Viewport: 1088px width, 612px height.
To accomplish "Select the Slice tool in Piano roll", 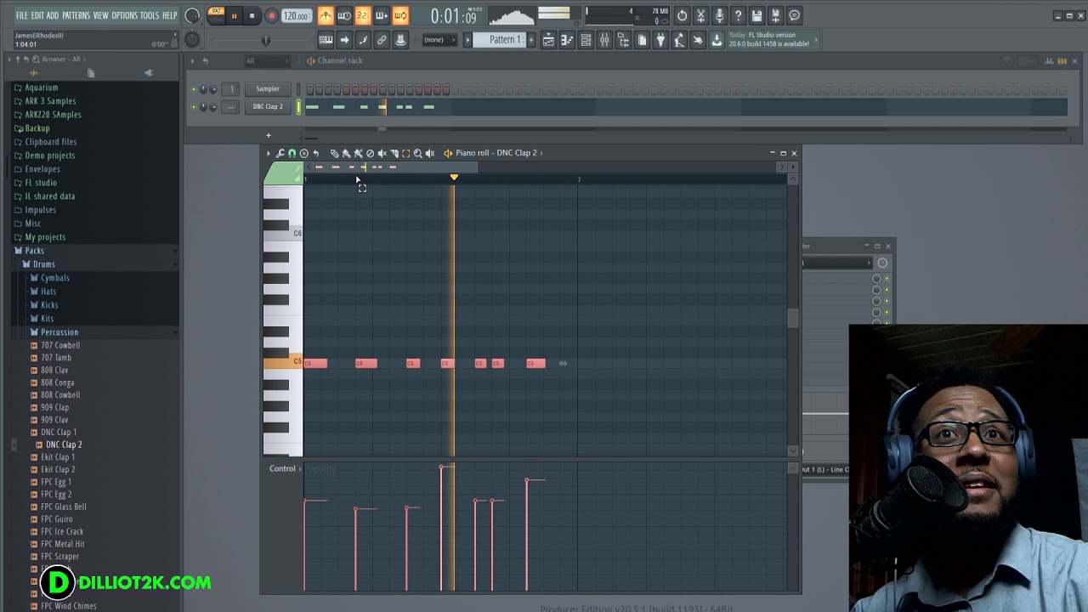I will pos(394,153).
